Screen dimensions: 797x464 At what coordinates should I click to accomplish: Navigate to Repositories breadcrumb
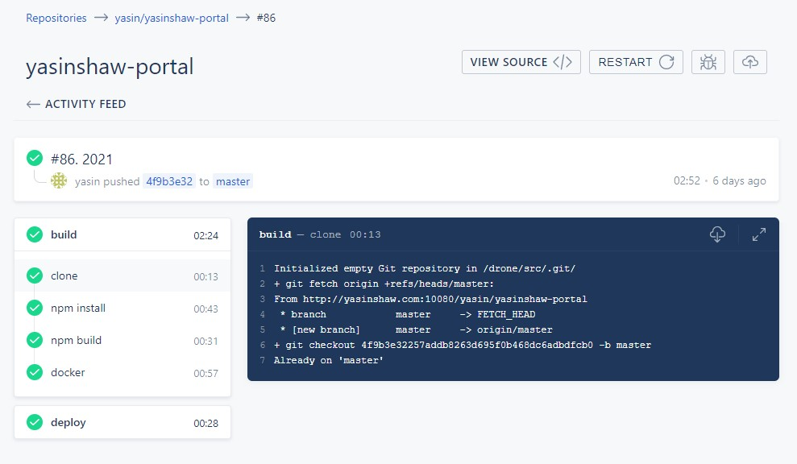[56, 18]
